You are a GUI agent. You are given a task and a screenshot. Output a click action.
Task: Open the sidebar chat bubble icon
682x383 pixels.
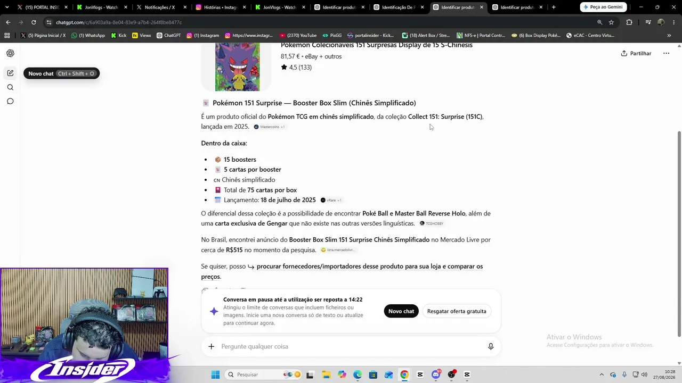(10, 101)
